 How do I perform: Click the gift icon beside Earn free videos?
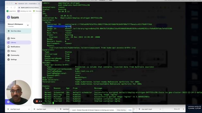pos(9,31)
